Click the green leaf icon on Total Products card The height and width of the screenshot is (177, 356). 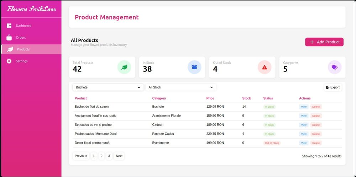(124, 67)
